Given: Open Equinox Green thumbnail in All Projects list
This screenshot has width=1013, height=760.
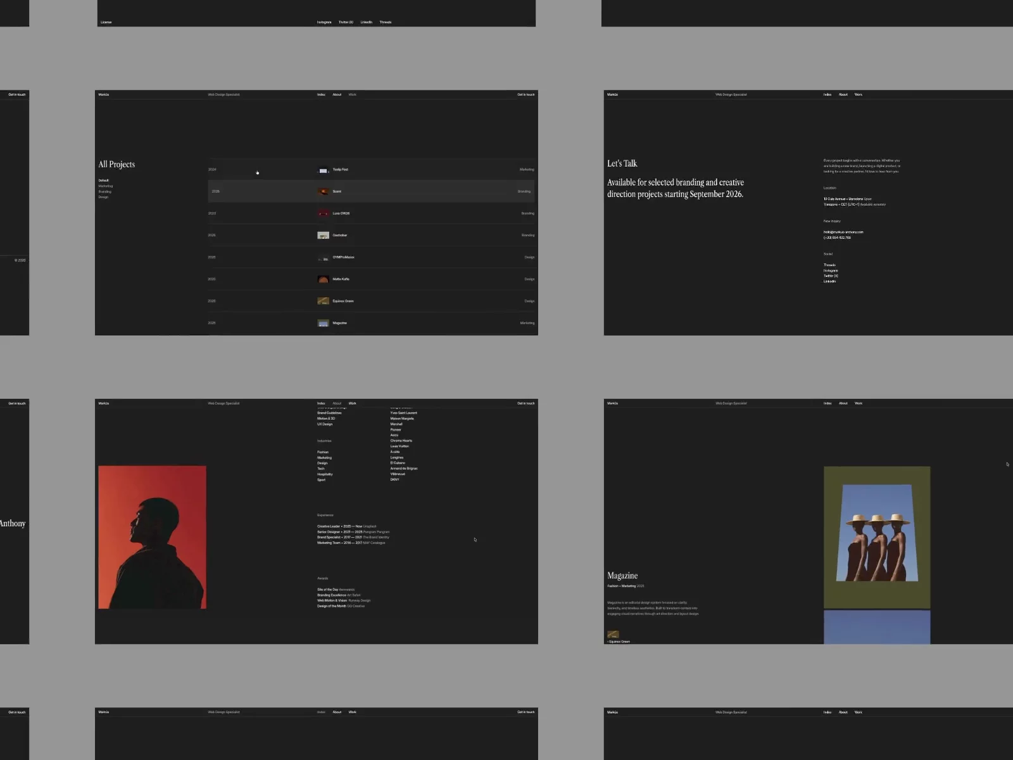Looking at the screenshot, I should [323, 301].
